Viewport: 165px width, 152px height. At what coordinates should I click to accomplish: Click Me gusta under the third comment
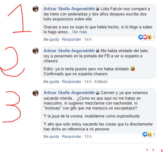51,137
